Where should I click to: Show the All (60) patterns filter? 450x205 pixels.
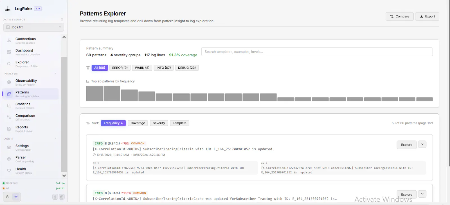[x=100, y=68]
